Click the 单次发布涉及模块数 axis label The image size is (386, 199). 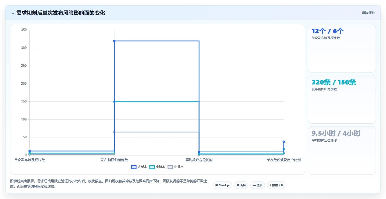[29, 160]
